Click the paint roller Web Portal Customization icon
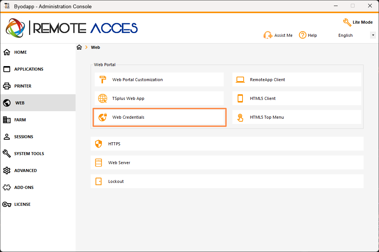 [x=103, y=79]
